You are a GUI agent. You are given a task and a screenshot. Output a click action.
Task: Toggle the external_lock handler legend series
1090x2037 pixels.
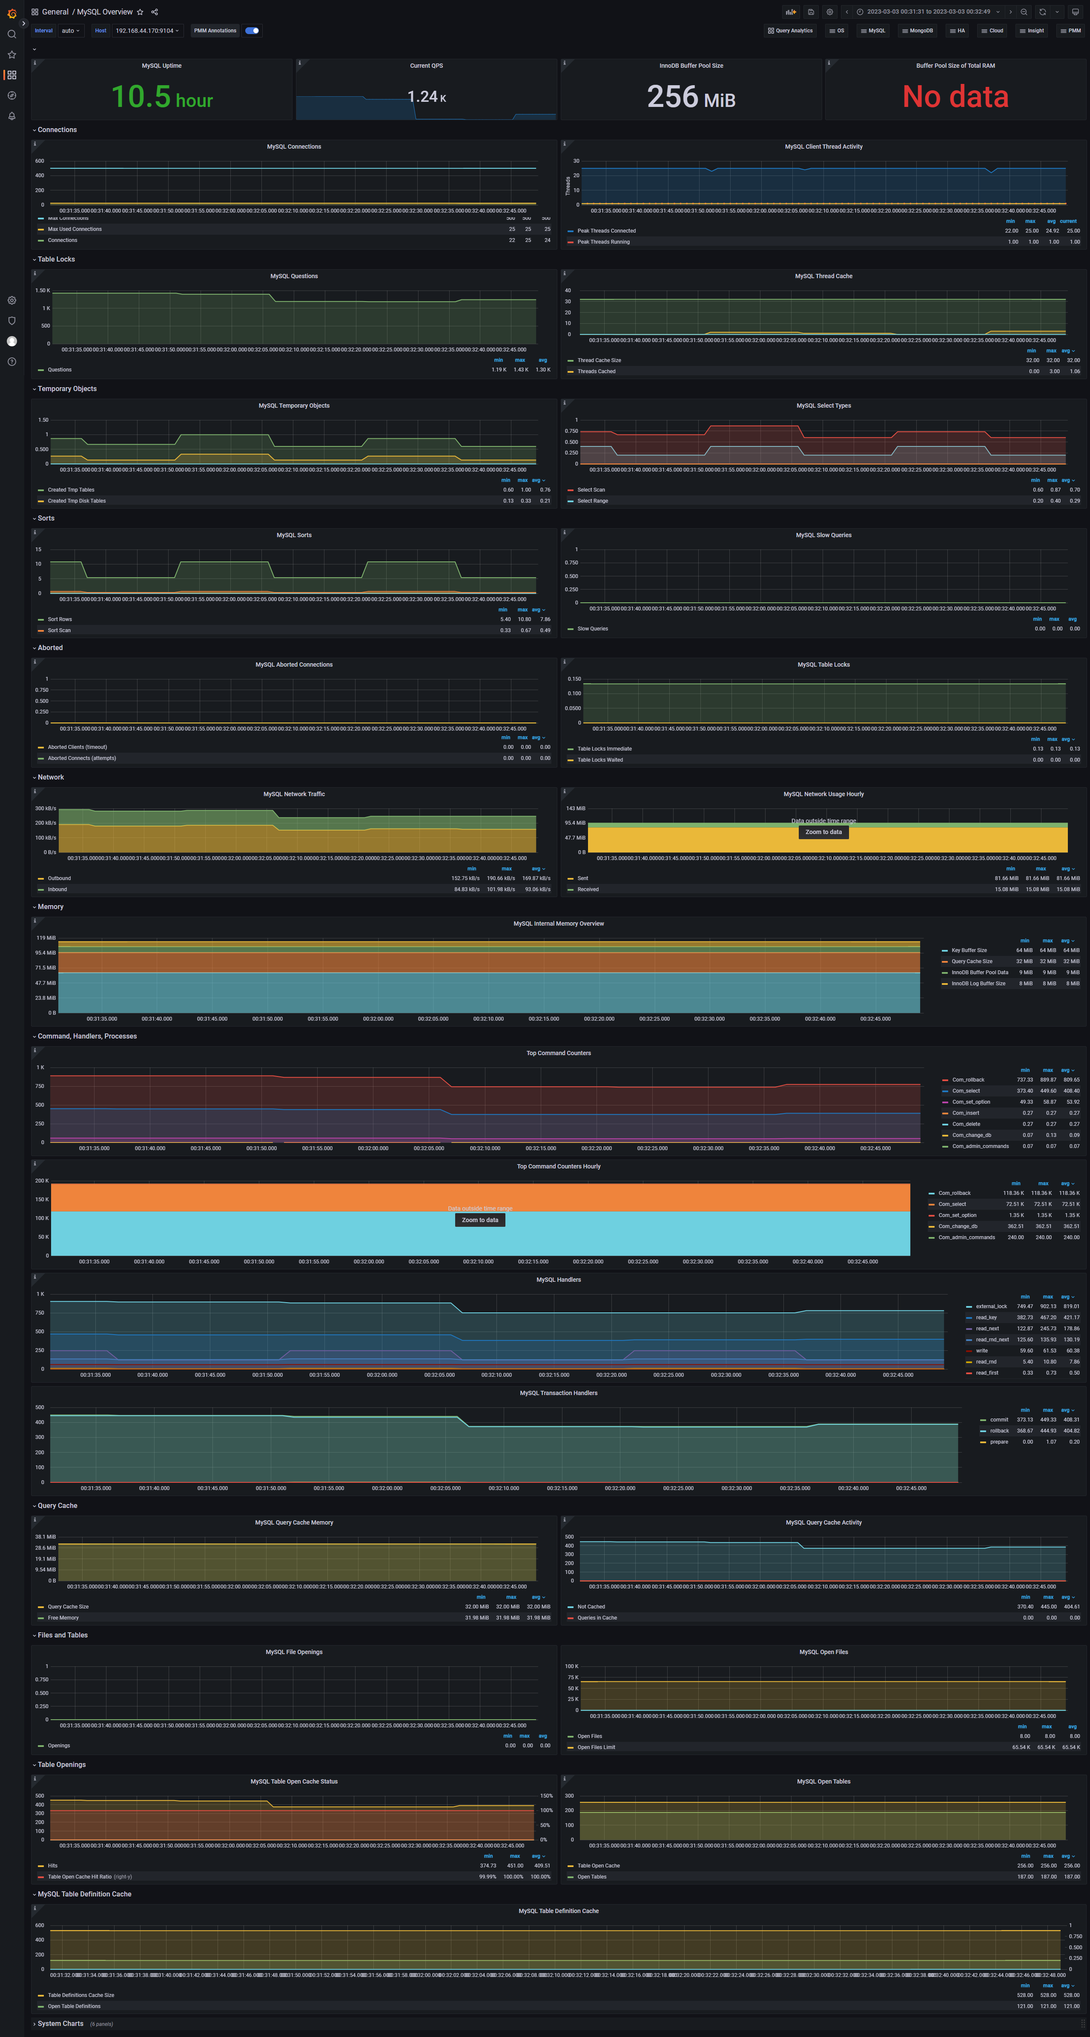pyautogui.click(x=991, y=1306)
